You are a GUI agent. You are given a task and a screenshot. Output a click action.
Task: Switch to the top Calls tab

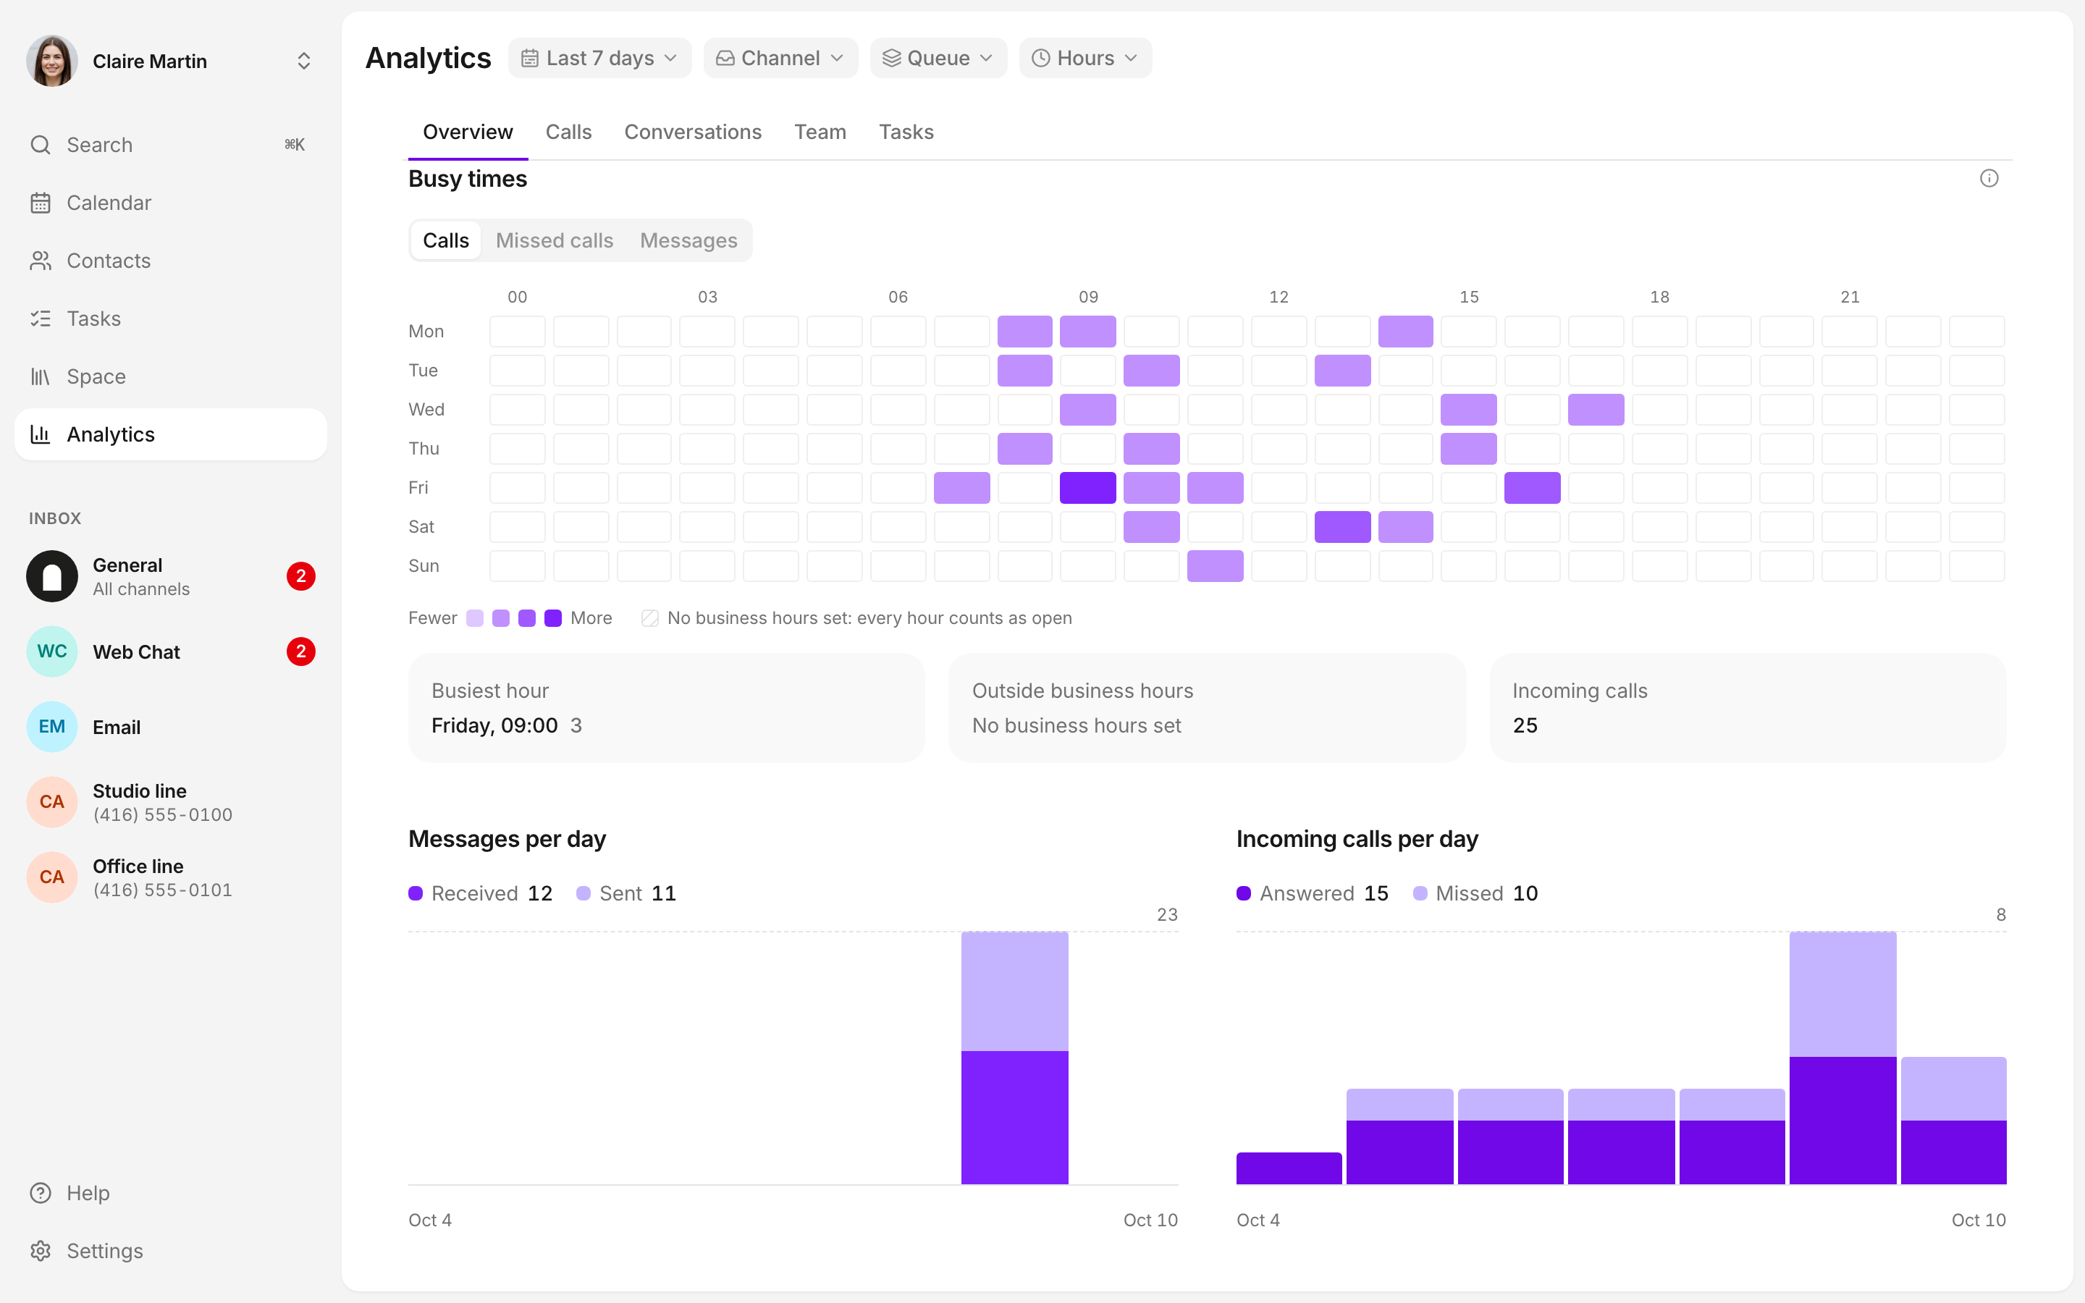pos(568,132)
